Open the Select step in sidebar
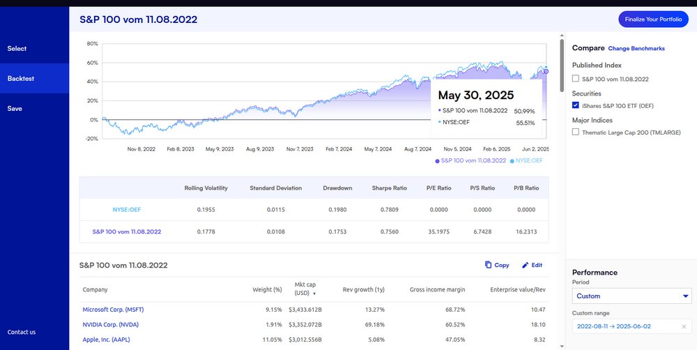697x350 pixels. (x=17, y=48)
